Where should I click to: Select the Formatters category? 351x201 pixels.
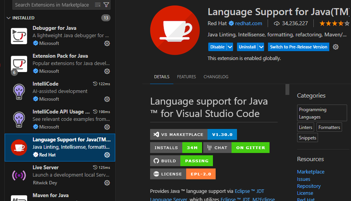click(x=329, y=127)
